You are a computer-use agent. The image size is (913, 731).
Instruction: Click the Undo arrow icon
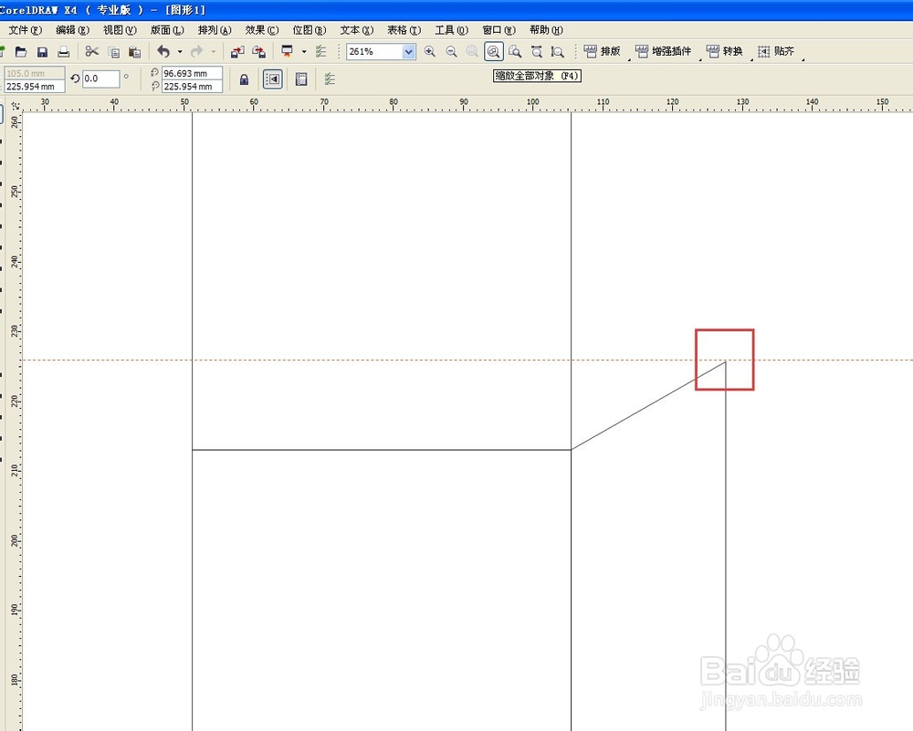[x=163, y=52]
